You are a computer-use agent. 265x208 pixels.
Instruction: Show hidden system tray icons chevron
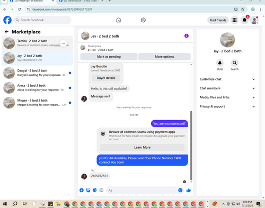point(223,204)
